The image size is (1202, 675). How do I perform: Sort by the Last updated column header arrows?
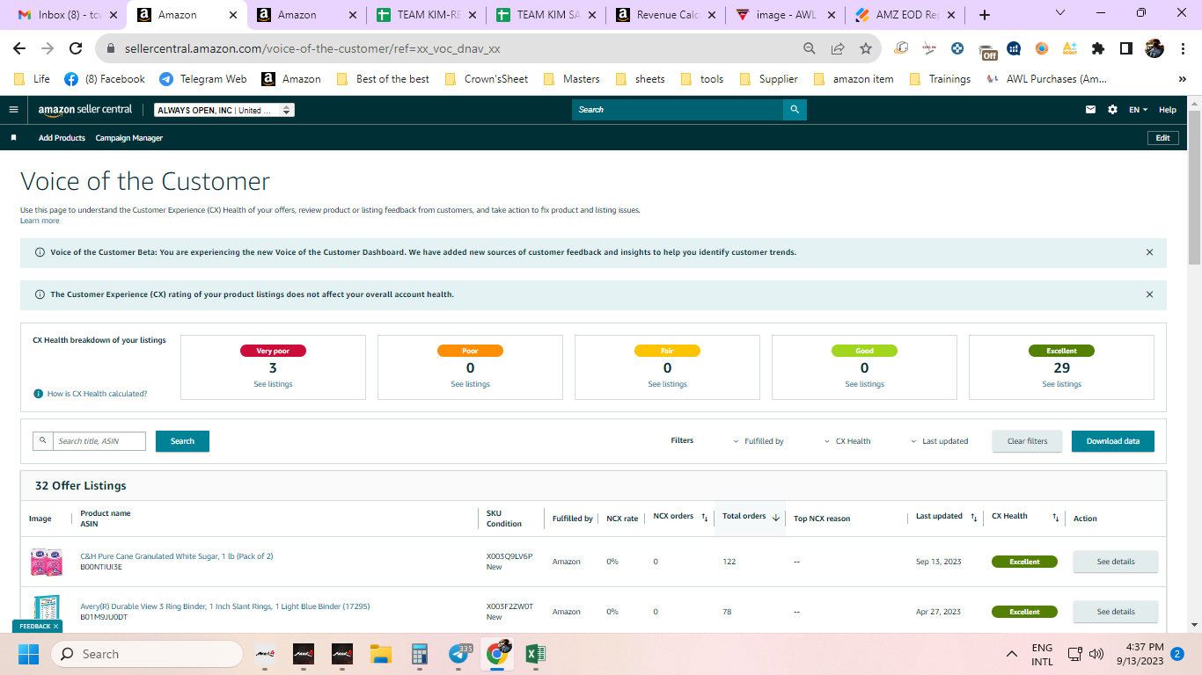pos(973,518)
